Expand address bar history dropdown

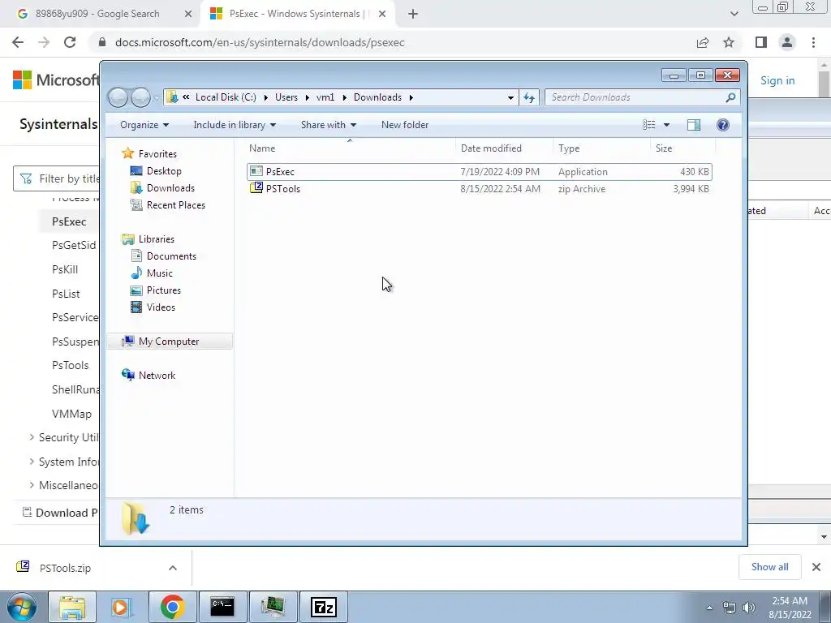coord(510,97)
